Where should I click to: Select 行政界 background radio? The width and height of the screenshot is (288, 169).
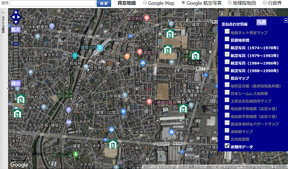265,3
